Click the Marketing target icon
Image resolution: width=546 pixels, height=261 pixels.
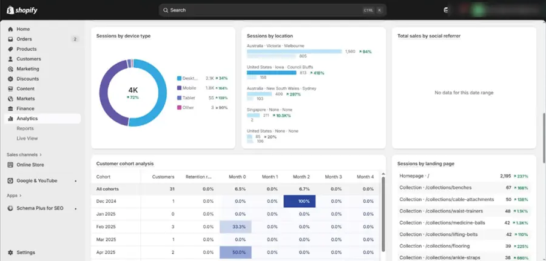pos(10,69)
